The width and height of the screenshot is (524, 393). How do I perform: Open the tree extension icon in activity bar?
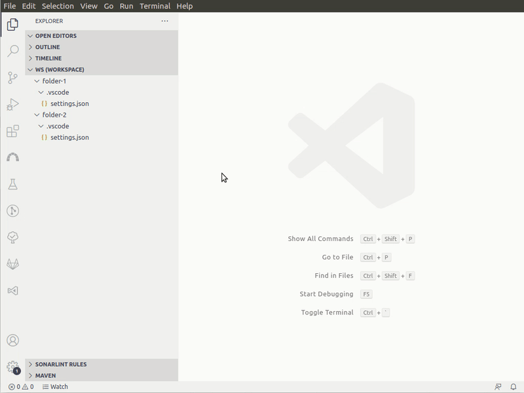point(12,238)
